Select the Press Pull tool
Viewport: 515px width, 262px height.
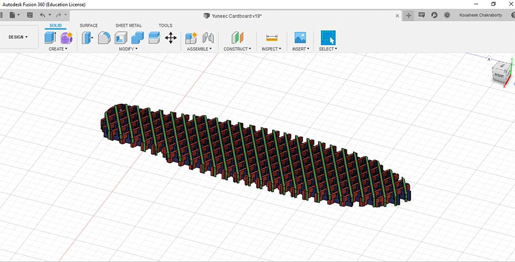pyautogui.click(x=88, y=38)
